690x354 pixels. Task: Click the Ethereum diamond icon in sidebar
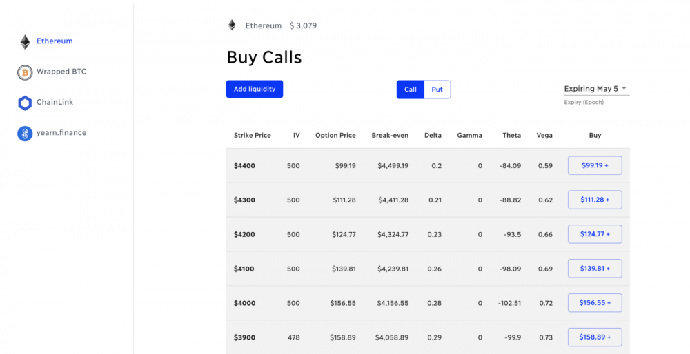(25, 42)
